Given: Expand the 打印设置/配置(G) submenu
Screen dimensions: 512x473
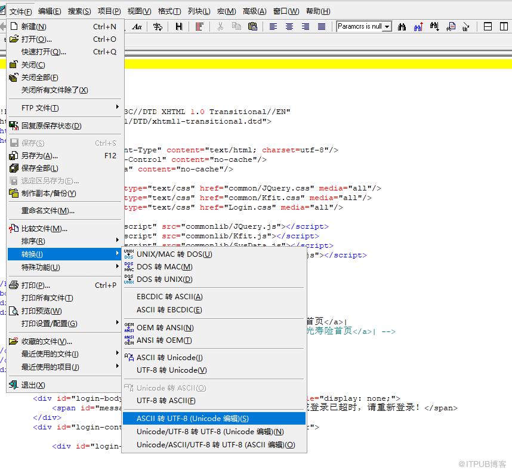Looking at the screenshot, I should 64,324.
